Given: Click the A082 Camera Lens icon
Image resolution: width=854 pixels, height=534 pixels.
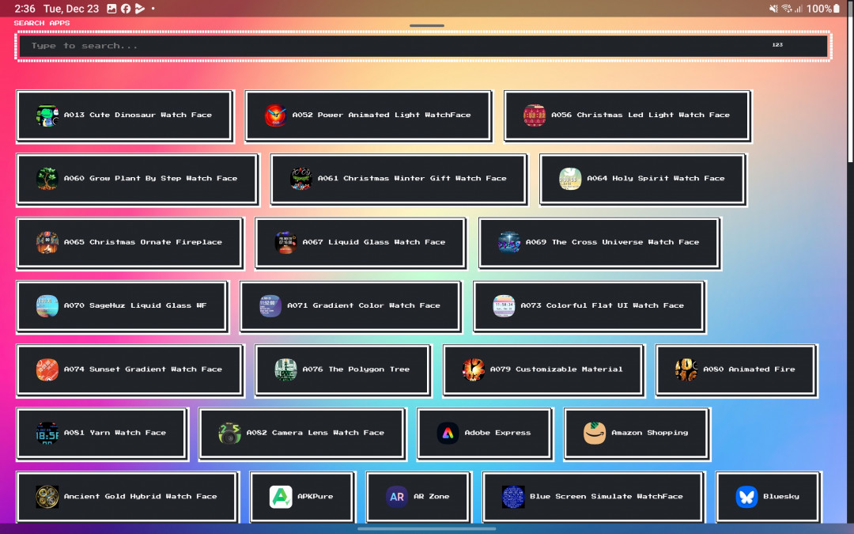Looking at the screenshot, I should pos(230,433).
